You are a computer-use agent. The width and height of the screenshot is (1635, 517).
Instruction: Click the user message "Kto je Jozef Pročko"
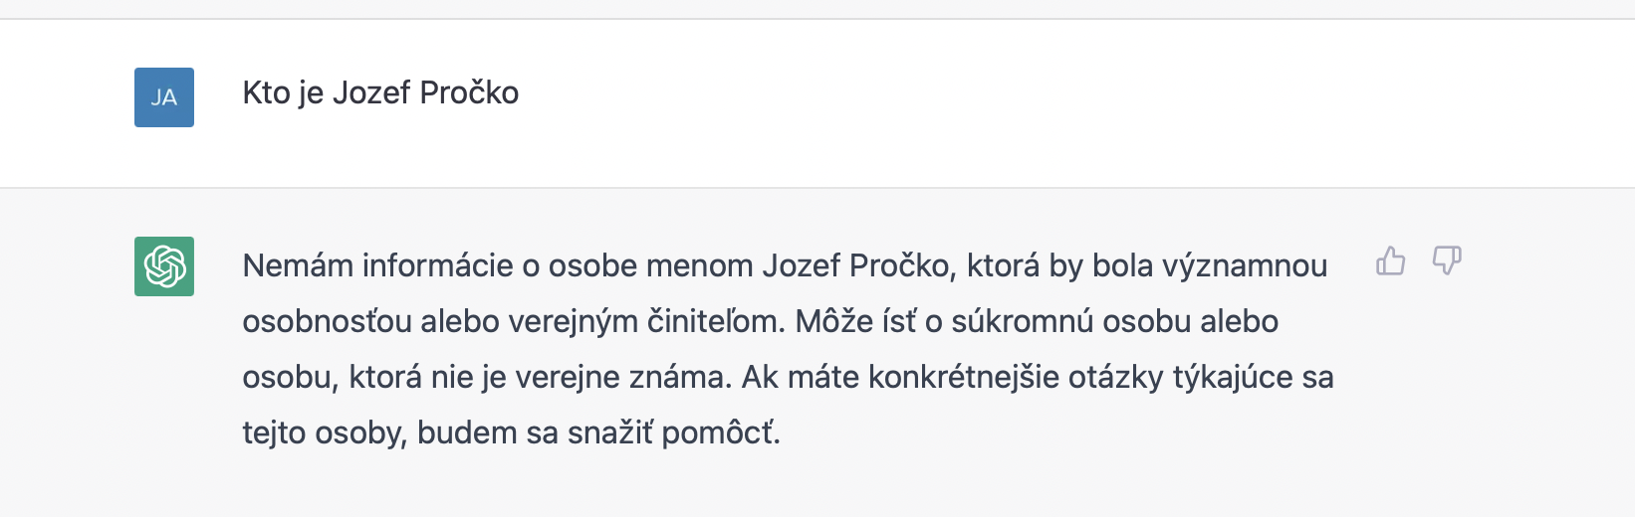[x=380, y=92]
